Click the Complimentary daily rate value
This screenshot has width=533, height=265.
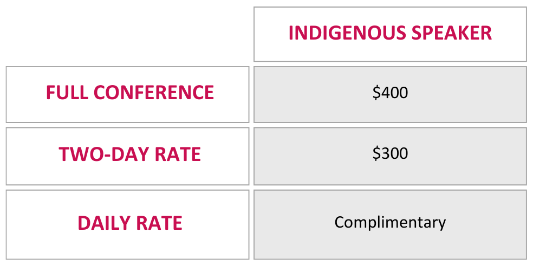point(390,223)
